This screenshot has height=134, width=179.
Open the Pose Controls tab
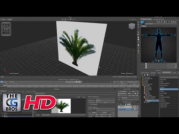[x=145, y=73]
